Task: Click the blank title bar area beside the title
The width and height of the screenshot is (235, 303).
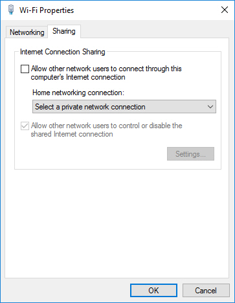Action: (144, 10)
